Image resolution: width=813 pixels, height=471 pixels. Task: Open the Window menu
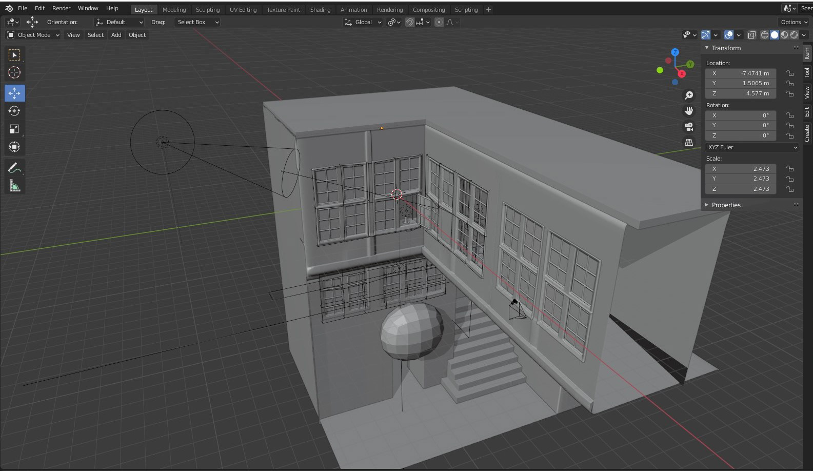click(88, 8)
